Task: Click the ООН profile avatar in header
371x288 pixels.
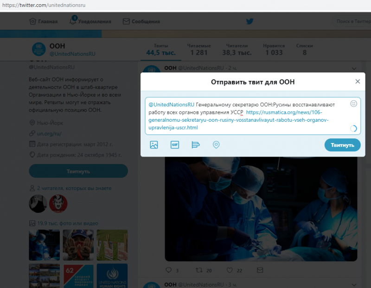Action: (39, 49)
